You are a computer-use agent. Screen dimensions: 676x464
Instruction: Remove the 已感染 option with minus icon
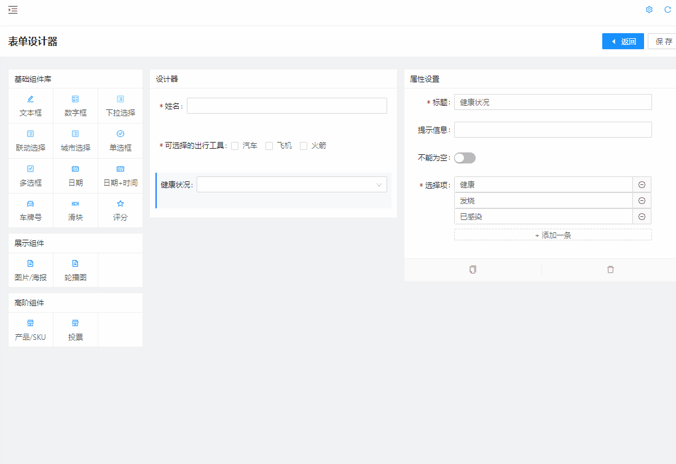coord(642,216)
